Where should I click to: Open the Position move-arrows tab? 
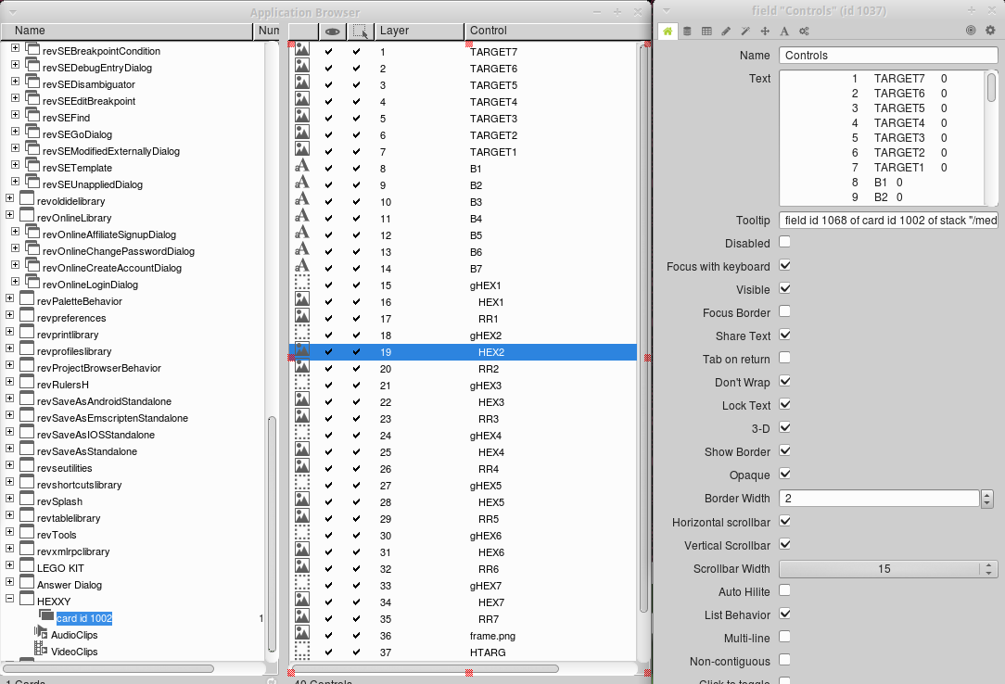(765, 31)
